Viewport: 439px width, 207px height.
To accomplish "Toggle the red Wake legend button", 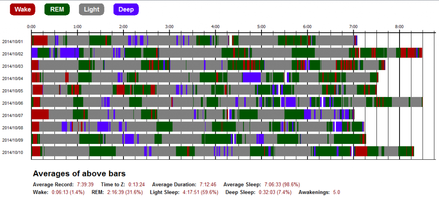I will point(23,9).
